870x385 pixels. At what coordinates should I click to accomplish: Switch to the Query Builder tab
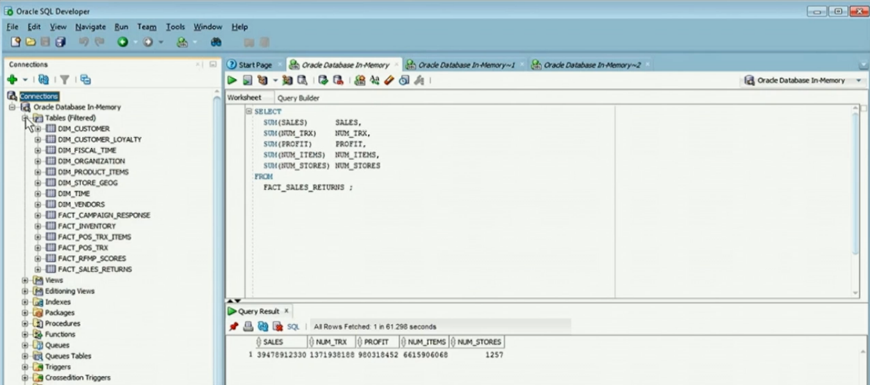point(298,98)
